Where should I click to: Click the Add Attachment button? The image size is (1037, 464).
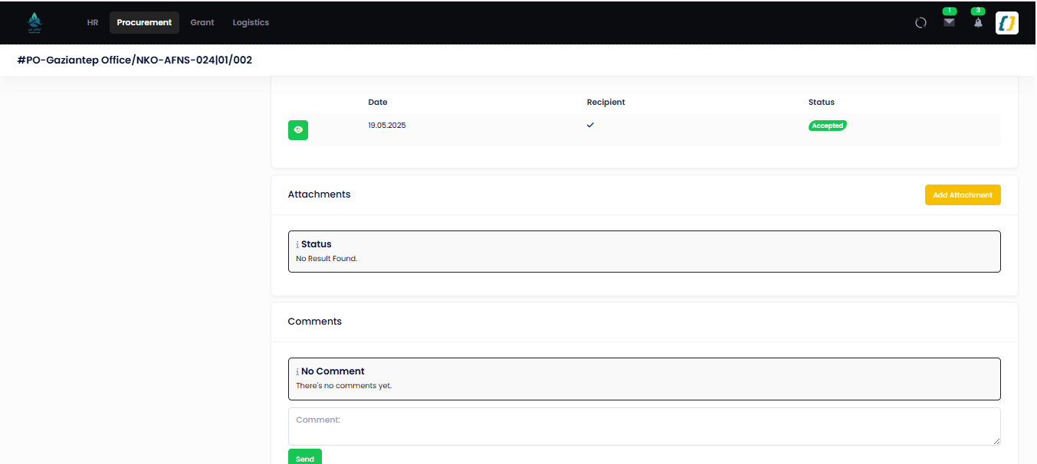click(963, 195)
